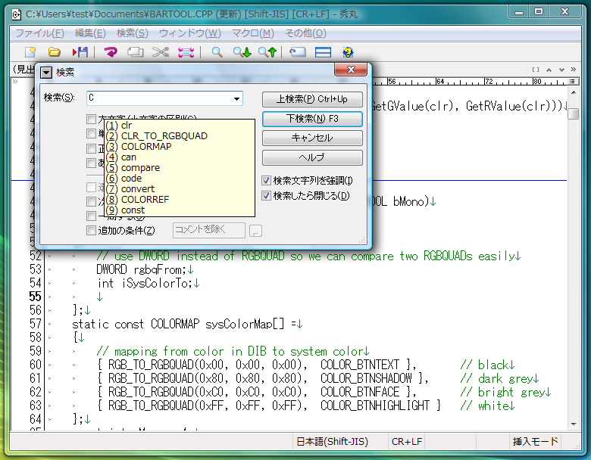Select suggestion (2) CLR_TO_RGBQUAD
Screen dimensions: 591x460
coord(180,136)
